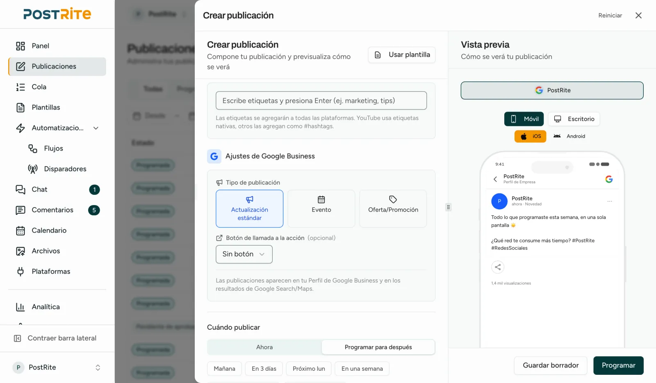Open the Flujos workflow icon

pyautogui.click(x=33, y=148)
